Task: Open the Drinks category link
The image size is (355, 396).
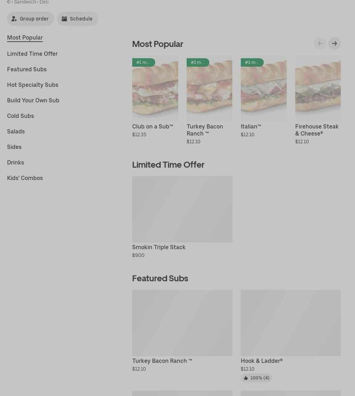Action: [16, 162]
